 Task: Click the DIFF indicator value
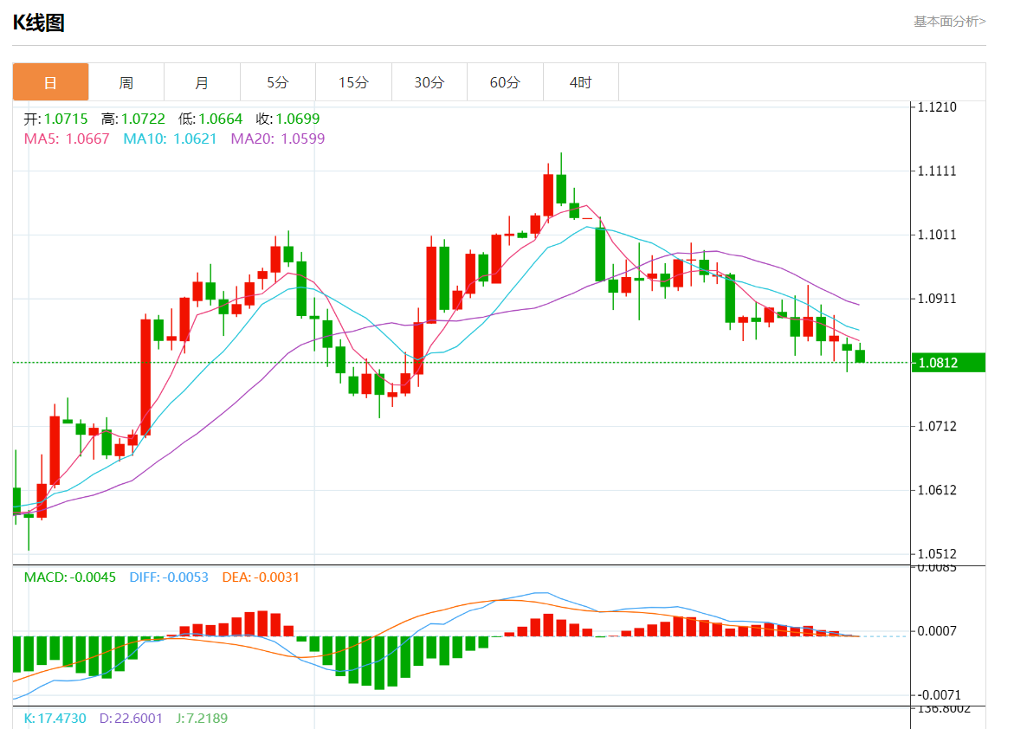click(169, 577)
